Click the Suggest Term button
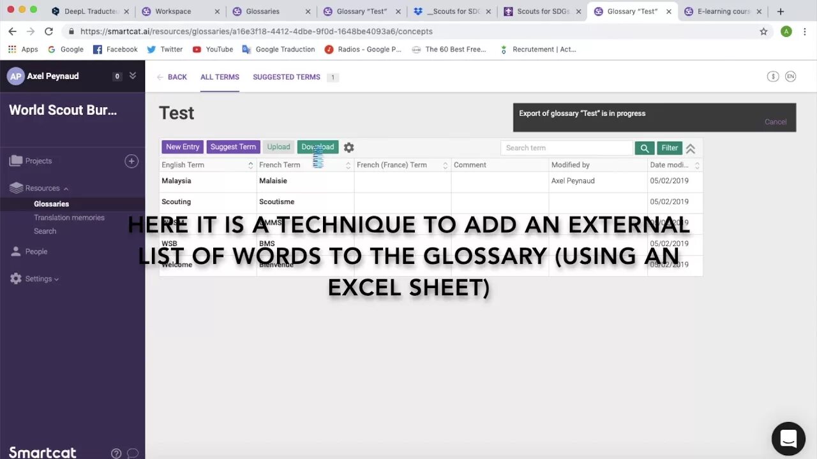817x459 pixels. coord(233,147)
